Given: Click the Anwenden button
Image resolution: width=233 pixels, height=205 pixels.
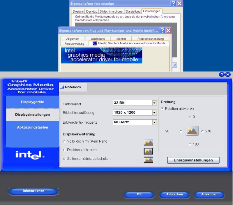Looking at the screenshot, I should [x=209, y=195].
